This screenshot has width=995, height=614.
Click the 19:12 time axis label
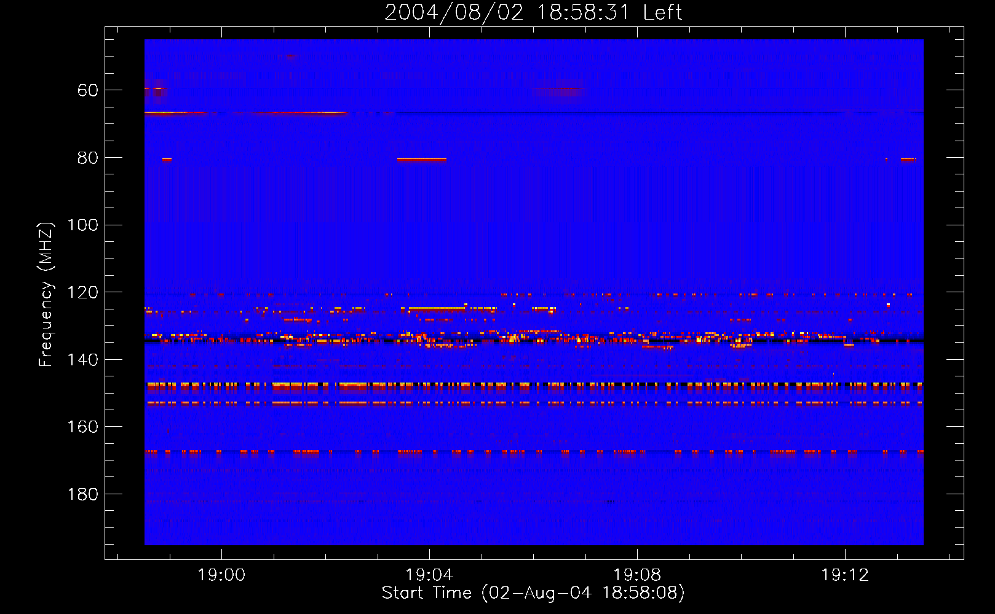(x=845, y=575)
